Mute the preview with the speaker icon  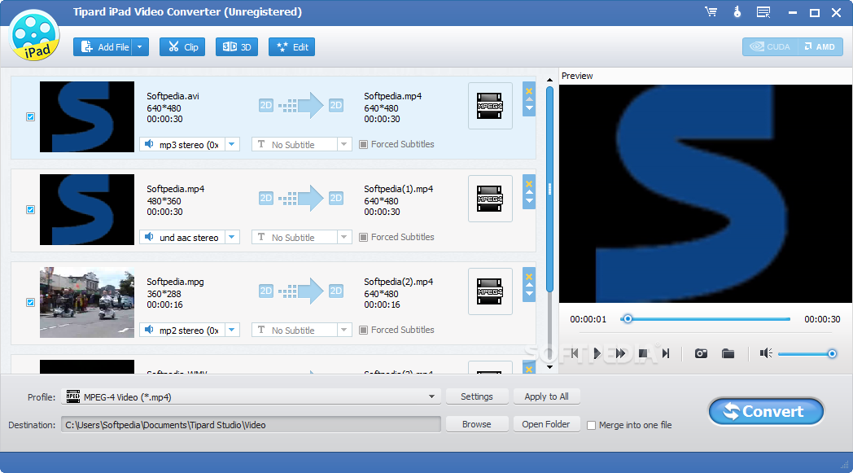pyautogui.click(x=766, y=354)
